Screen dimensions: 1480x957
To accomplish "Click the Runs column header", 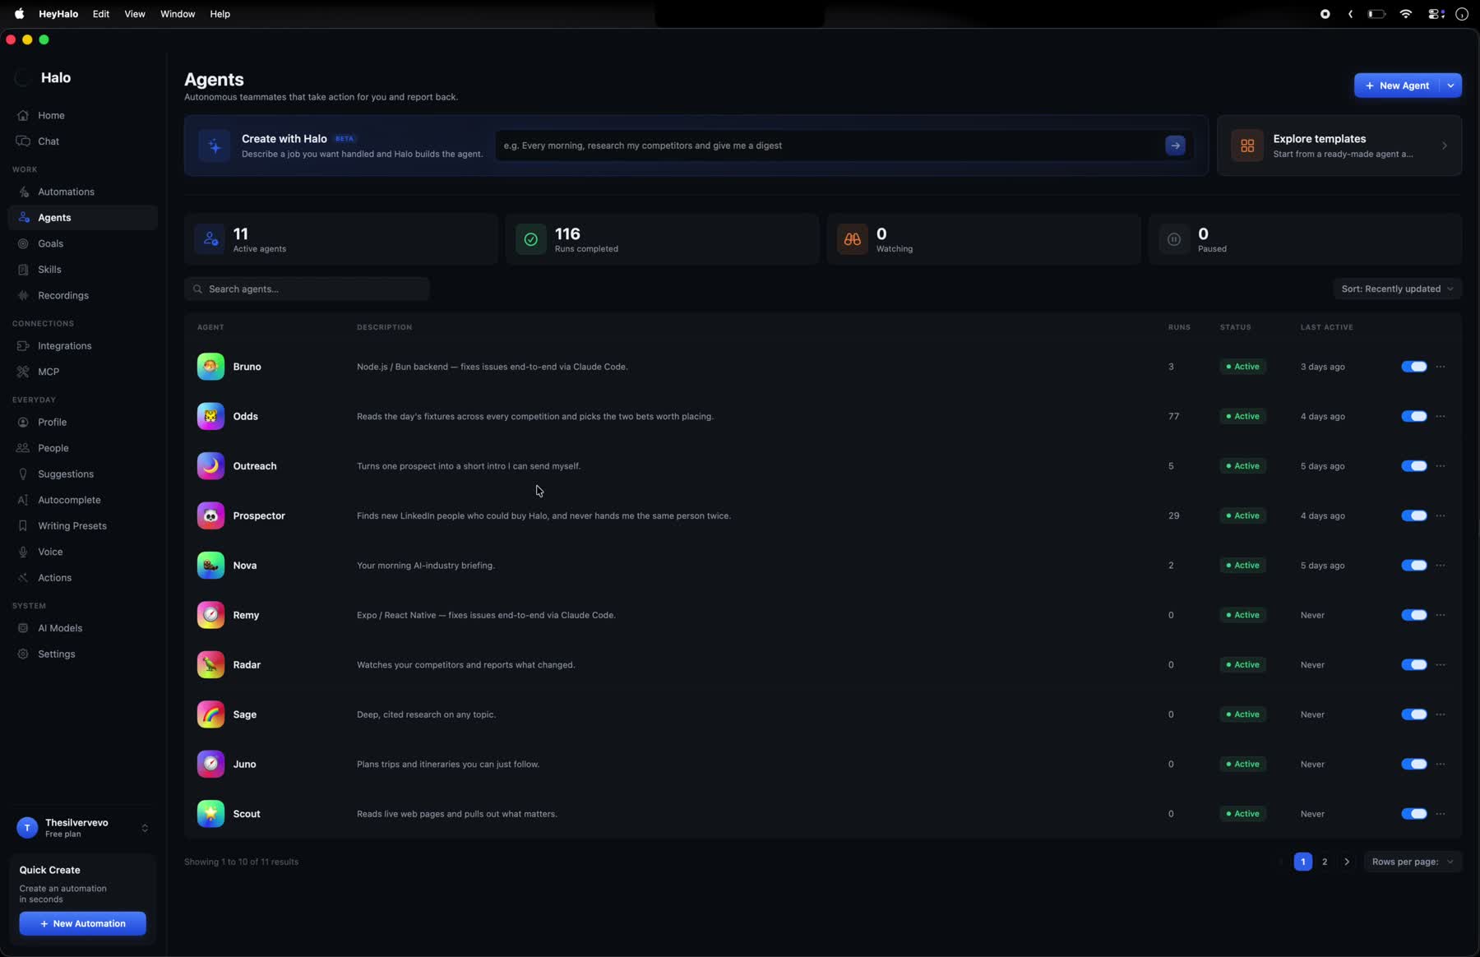I will (1179, 327).
